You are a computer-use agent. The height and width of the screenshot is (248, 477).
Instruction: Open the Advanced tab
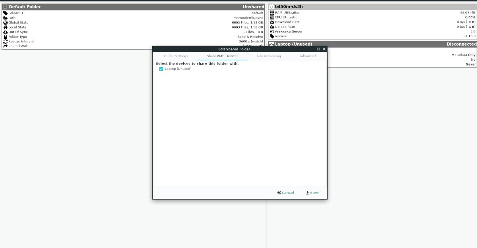click(x=308, y=56)
